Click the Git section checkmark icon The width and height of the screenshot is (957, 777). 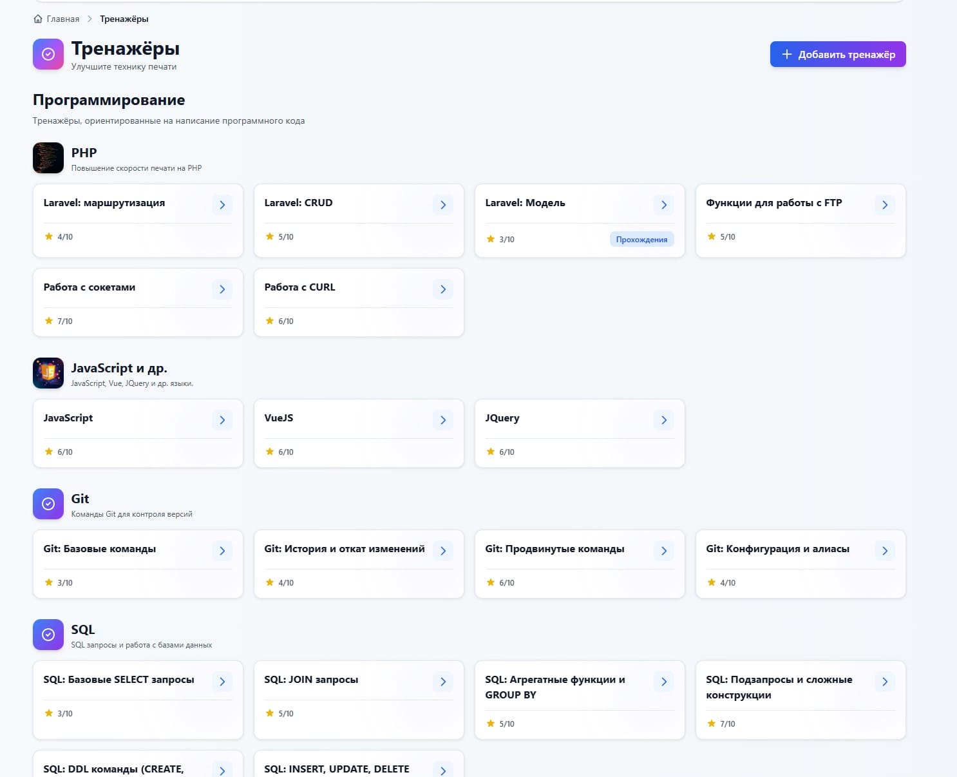coord(48,504)
